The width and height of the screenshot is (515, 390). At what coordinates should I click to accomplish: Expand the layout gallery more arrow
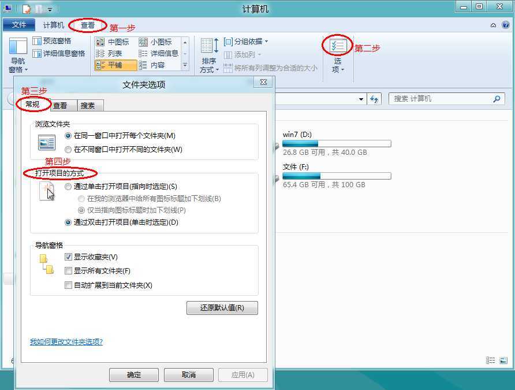[x=185, y=65]
